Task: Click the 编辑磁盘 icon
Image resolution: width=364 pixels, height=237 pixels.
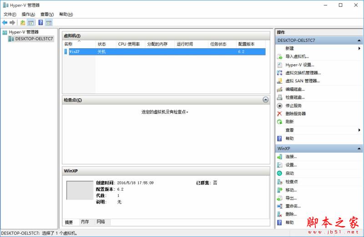Action: pyautogui.click(x=279, y=89)
